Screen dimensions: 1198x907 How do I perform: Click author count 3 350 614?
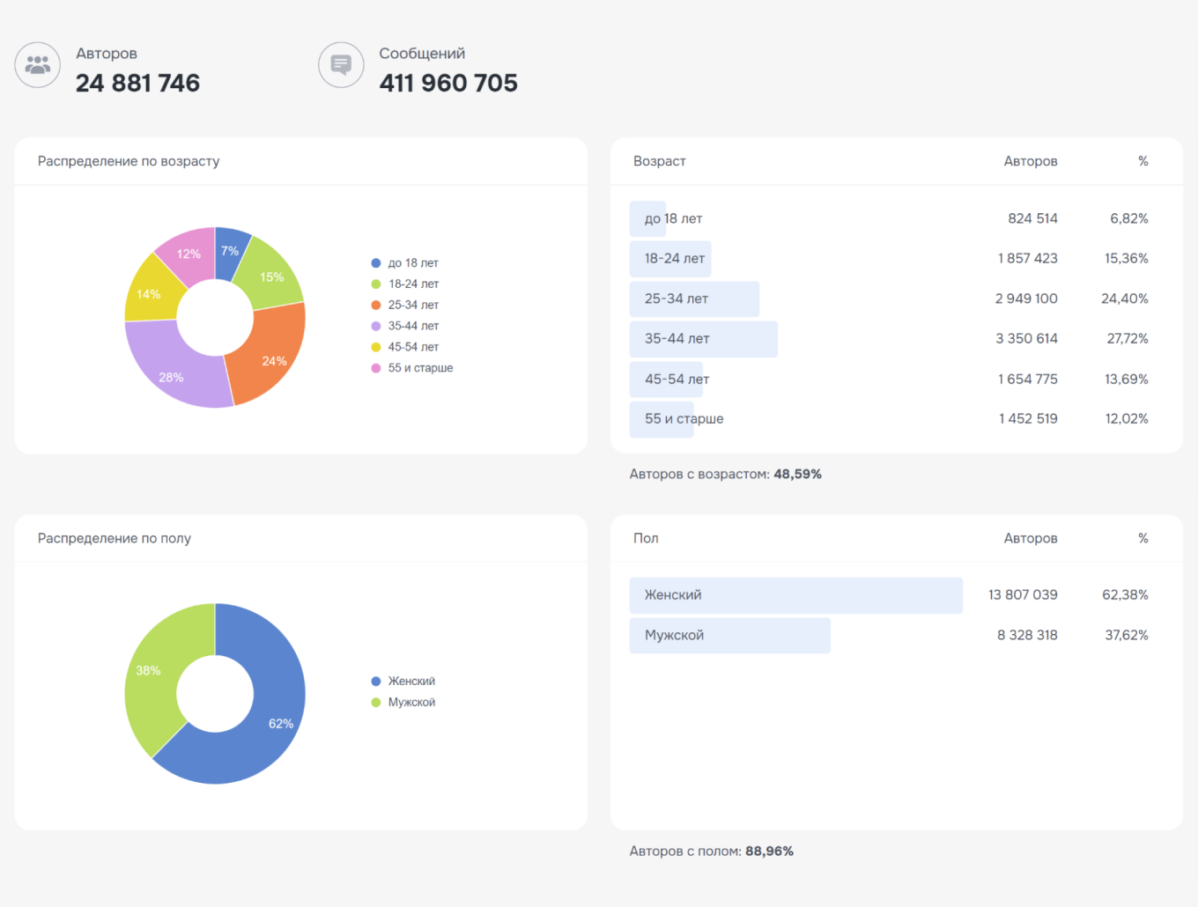click(1026, 339)
